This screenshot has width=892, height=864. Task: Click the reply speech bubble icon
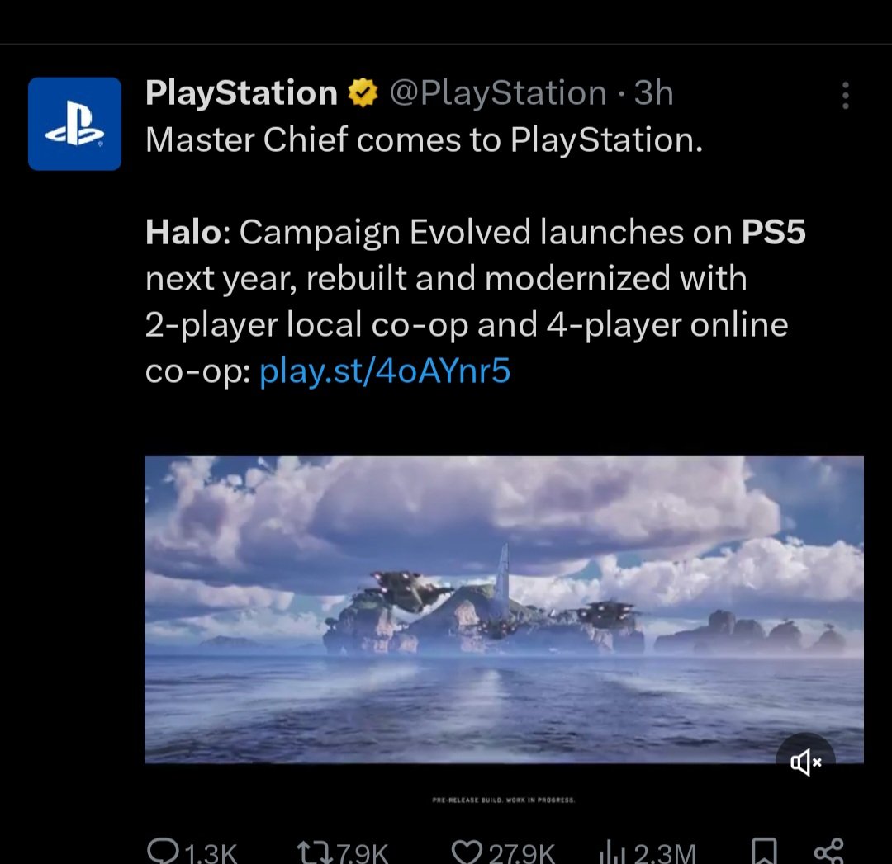click(164, 852)
